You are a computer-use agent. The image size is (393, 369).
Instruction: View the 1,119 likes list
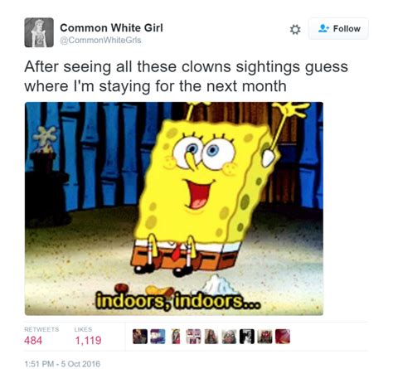[x=88, y=337]
